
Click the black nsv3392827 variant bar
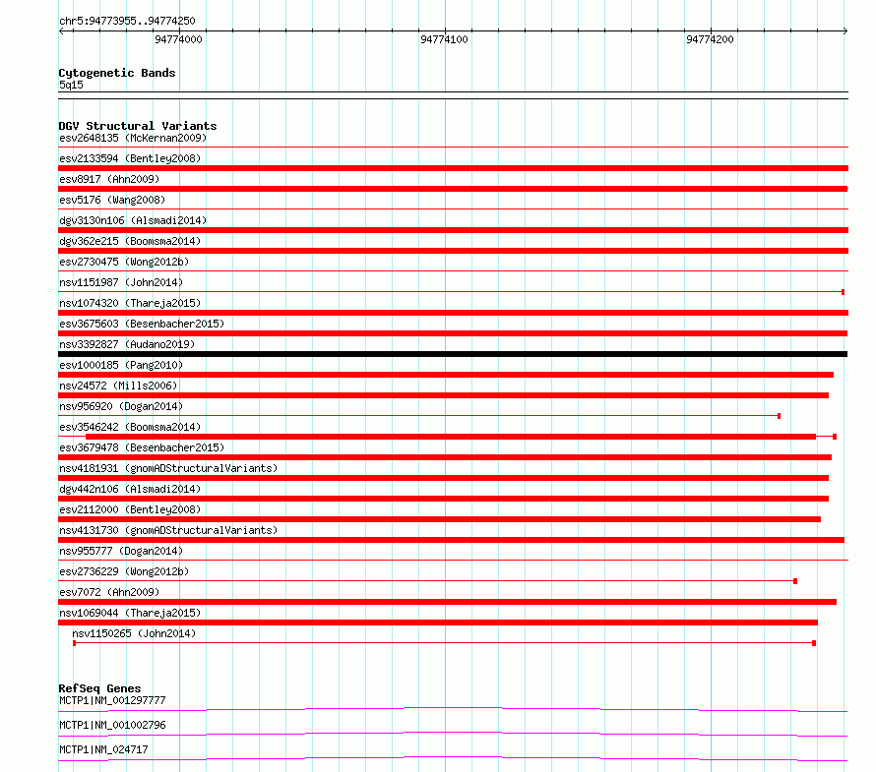tap(453, 354)
